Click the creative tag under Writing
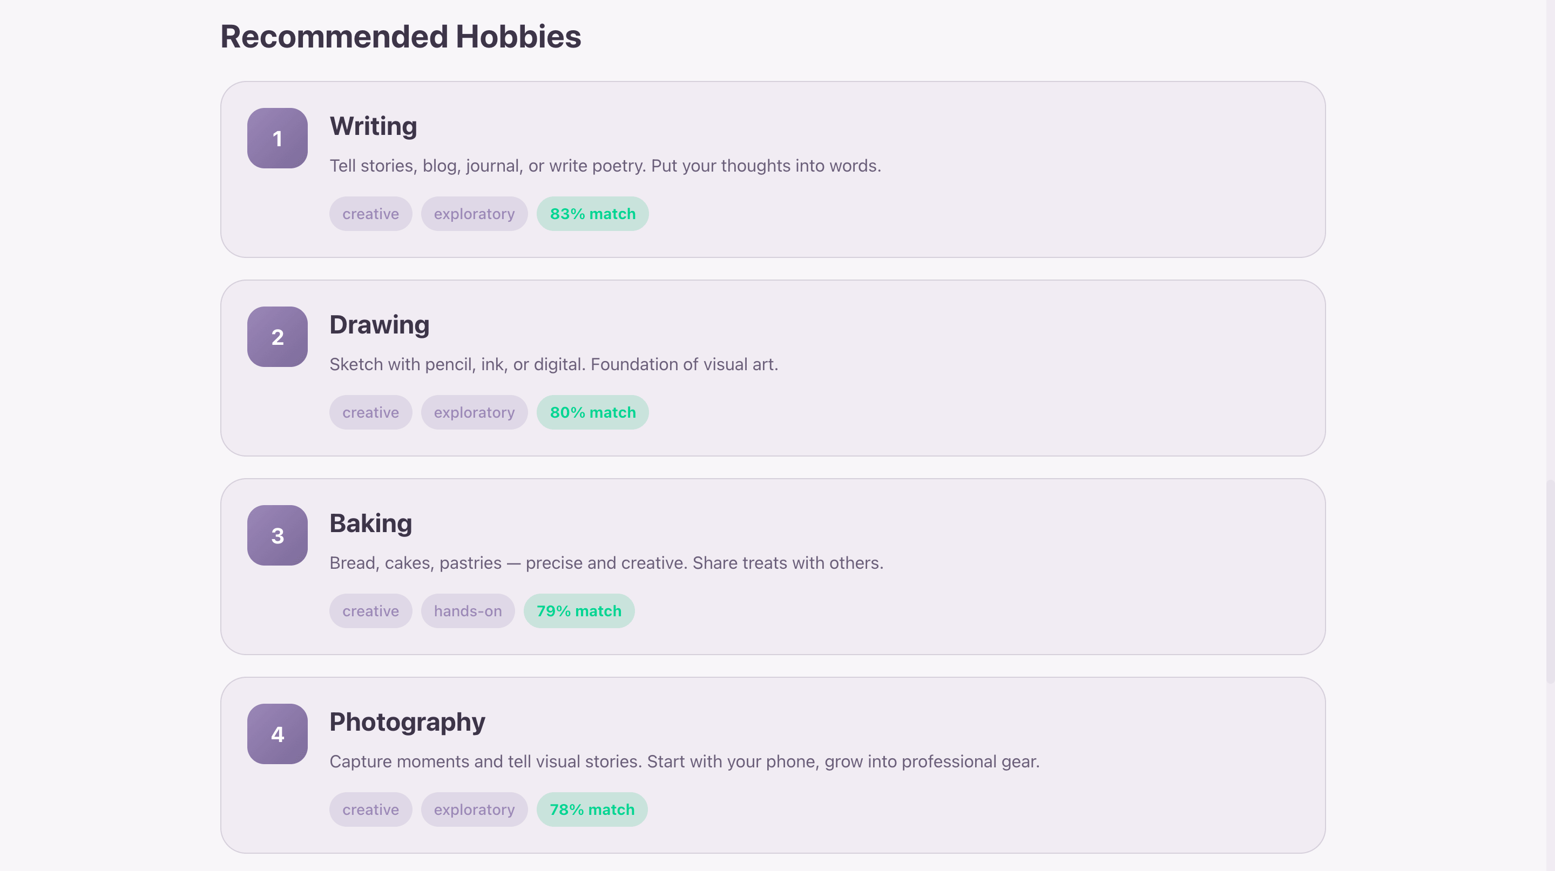 pyautogui.click(x=370, y=214)
